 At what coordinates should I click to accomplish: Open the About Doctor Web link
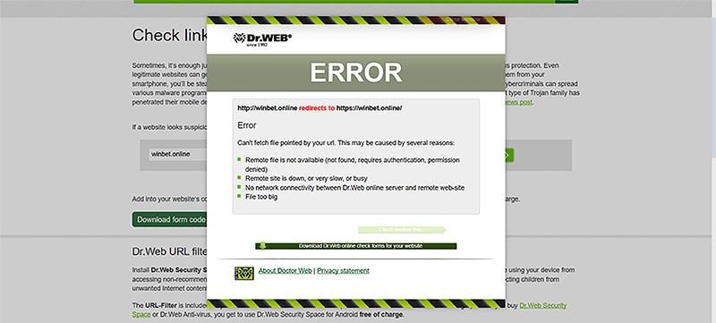tap(285, 270)
